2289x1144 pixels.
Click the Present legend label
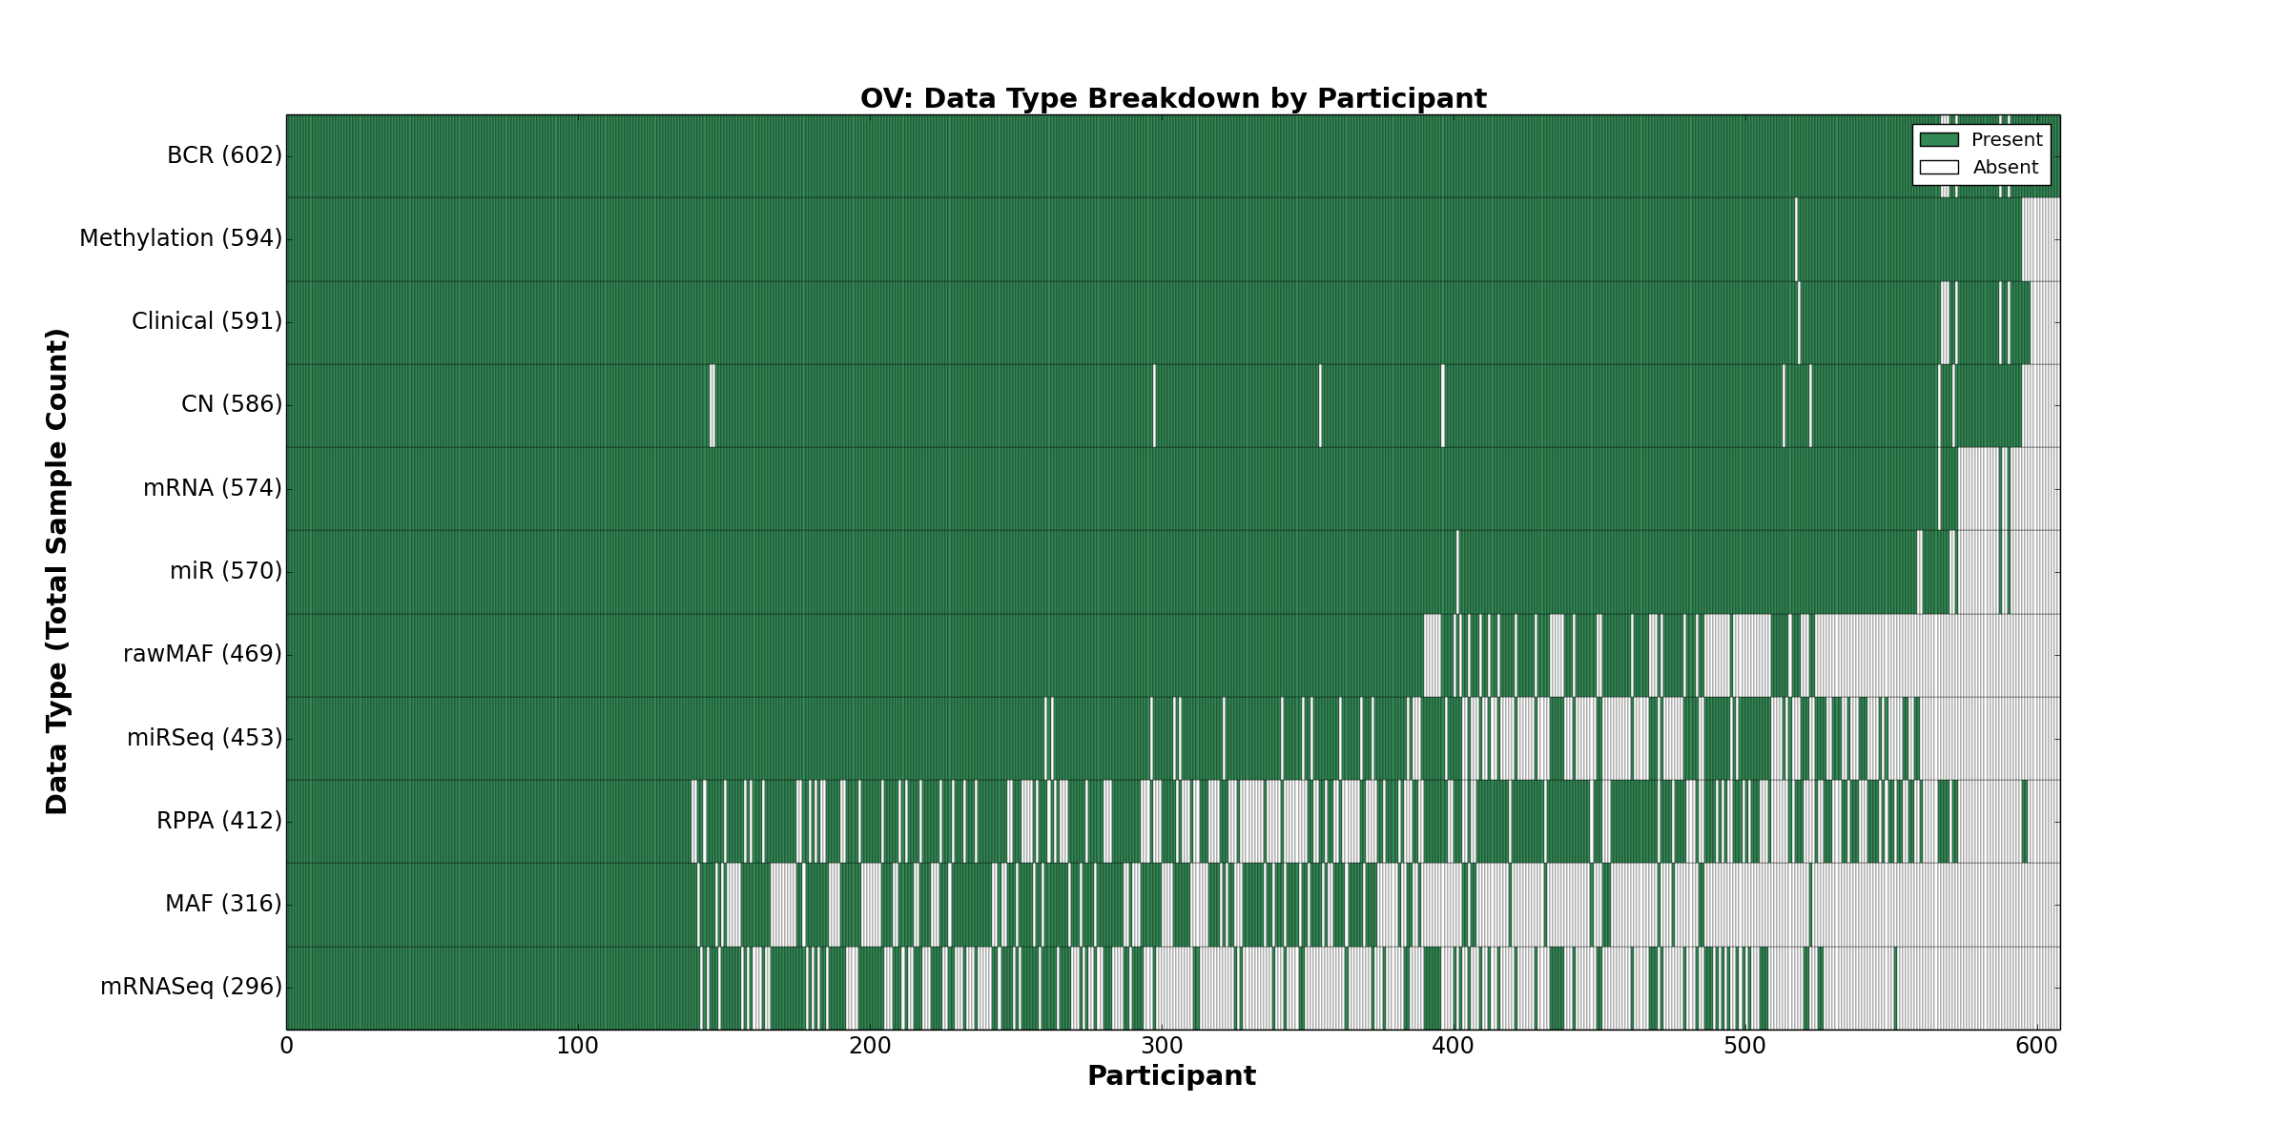[2007, 140]
